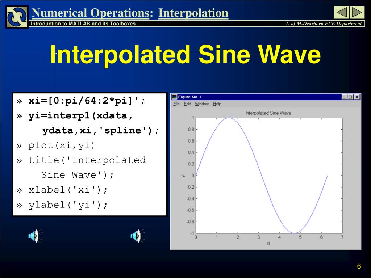This screenshot has height=278, width=371.
Task: Click the x-axis tick label 7
Action: point(342,237)
